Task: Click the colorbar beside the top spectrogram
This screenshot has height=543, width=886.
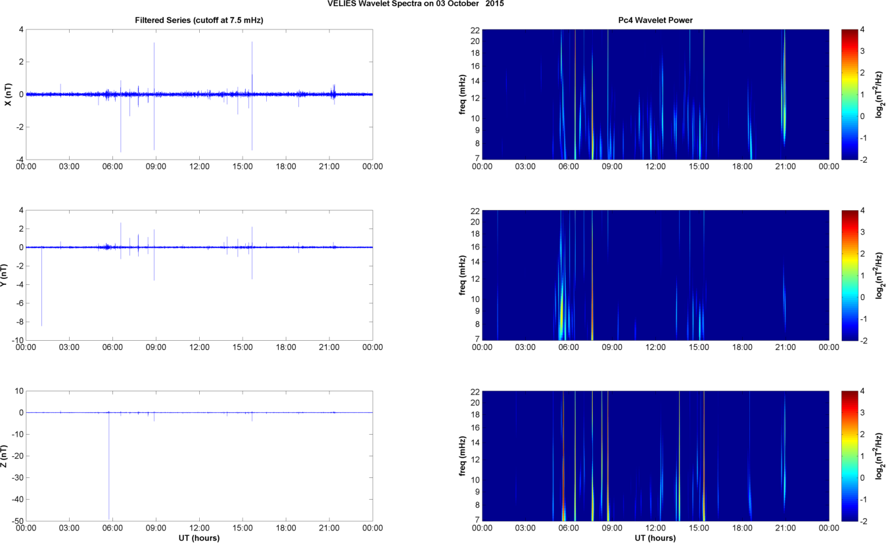Action: point(849,94)
